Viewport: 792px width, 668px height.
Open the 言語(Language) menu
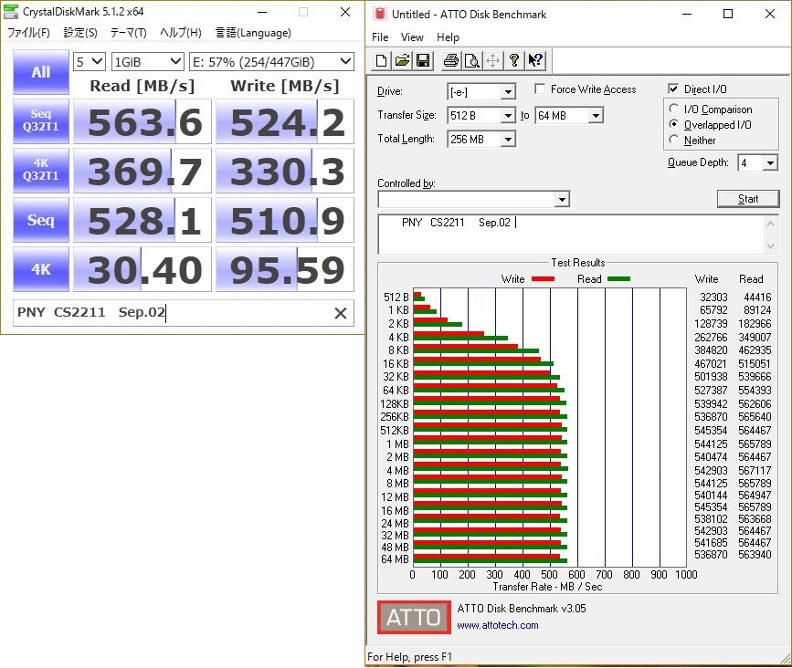pos(253,33)
